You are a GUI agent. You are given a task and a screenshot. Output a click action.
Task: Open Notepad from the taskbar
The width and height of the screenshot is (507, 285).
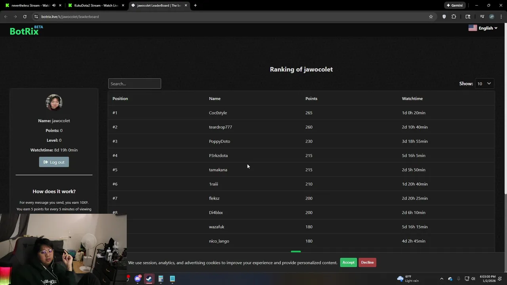click(x=172, y=279)
